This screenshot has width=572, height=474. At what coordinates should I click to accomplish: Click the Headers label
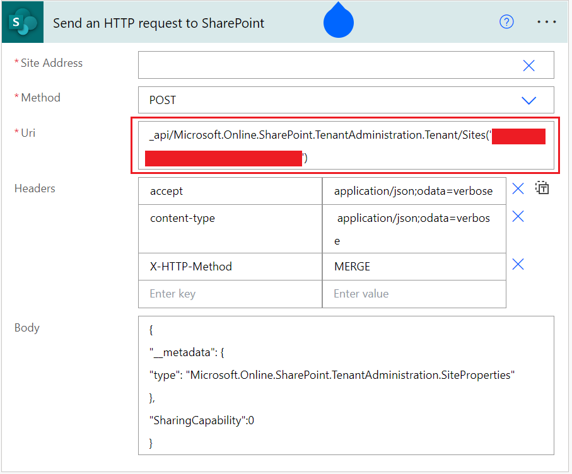(34, 188)
